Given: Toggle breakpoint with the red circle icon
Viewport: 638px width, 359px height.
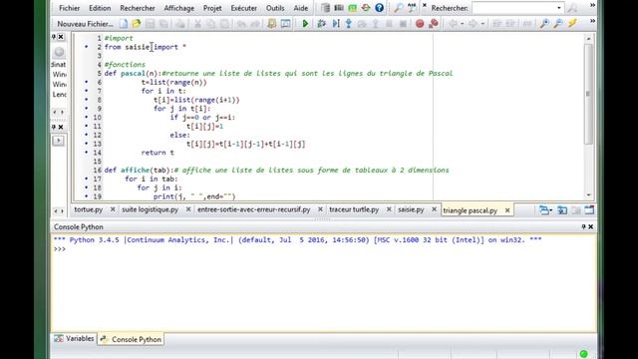Looking at the screenshot, I should coord(420,24).
